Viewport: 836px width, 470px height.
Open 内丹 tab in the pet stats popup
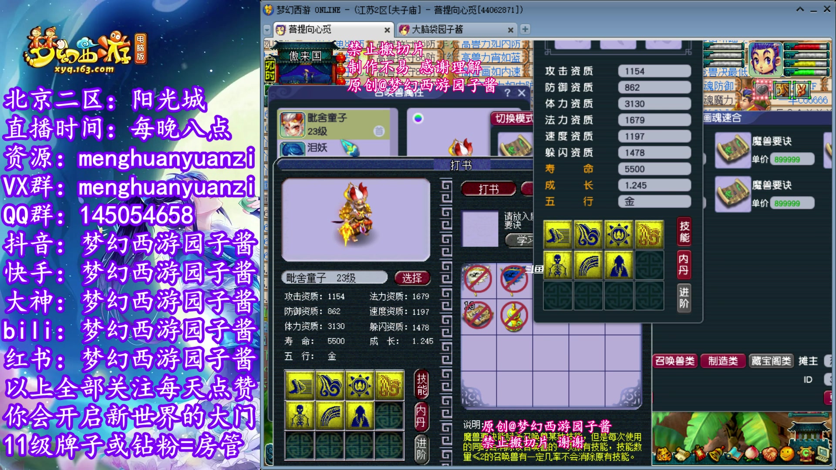(x=684, y=265)
